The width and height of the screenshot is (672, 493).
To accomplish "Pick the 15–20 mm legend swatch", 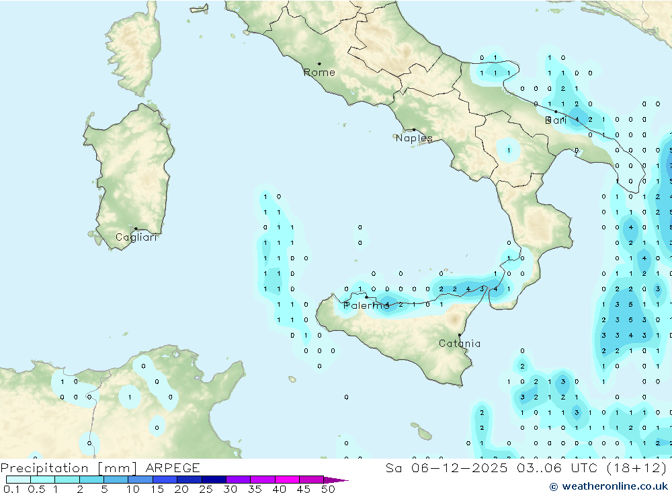I will coord(165,480).
